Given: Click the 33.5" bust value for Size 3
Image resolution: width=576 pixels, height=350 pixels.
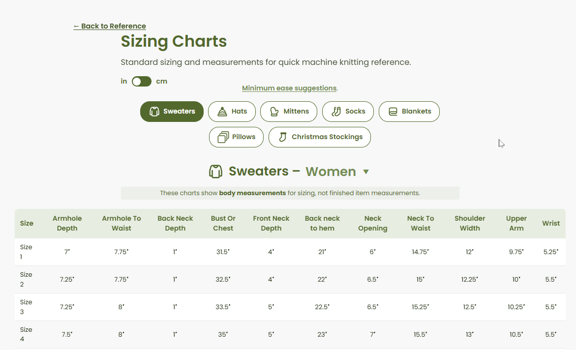Looking at the screenshot, I should pos(223,307).
